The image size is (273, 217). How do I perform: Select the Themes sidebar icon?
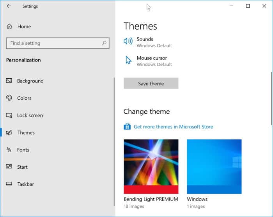pos(9,132)
